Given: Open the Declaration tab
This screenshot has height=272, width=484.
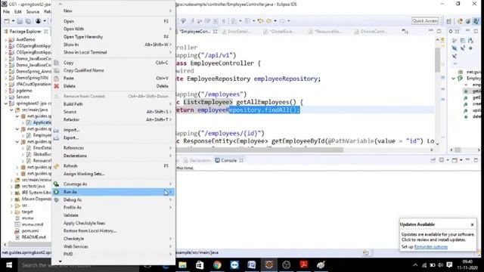Looking at the screenshot, I should click(197, 160).
